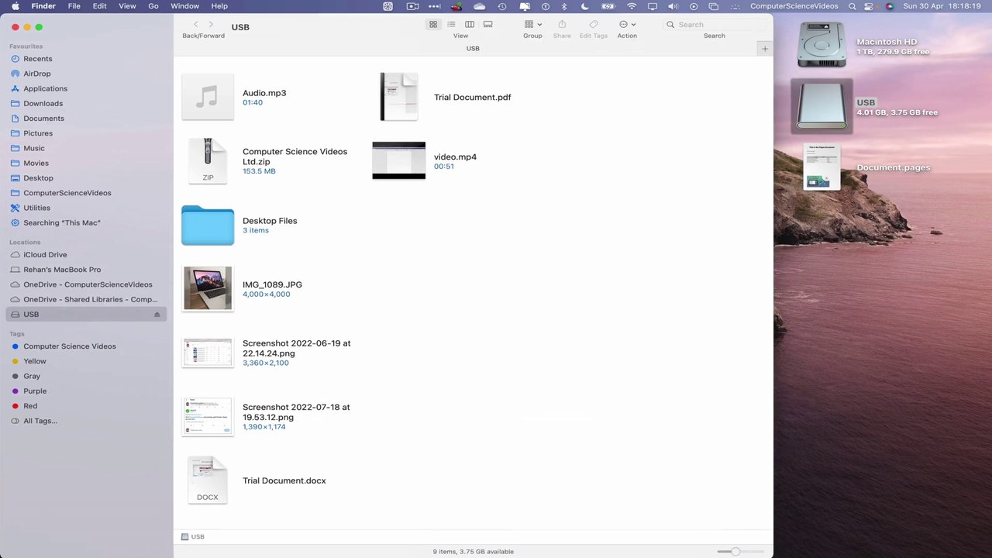Select the Screenshot 2022-06-19 thumbnail
This screenshot has height=558, width=992.
tap(208, 353)
